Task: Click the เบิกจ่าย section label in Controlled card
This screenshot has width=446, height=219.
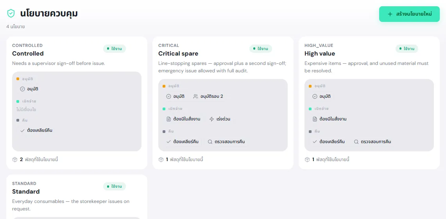Action: [x=29, y=101]
